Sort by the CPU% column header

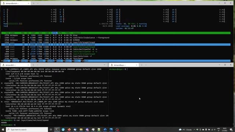(54, 33)
